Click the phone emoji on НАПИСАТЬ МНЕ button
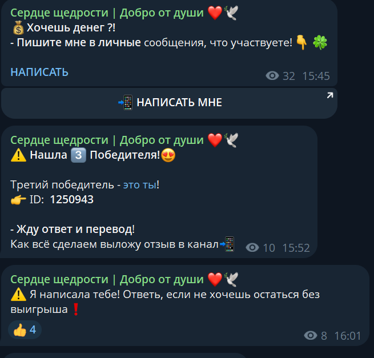The image size is (374, 358). tap(126, 103)
